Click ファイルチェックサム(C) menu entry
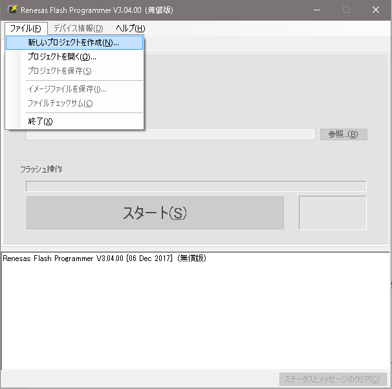Viewport: 392px width, 389px height. point(74,103)
